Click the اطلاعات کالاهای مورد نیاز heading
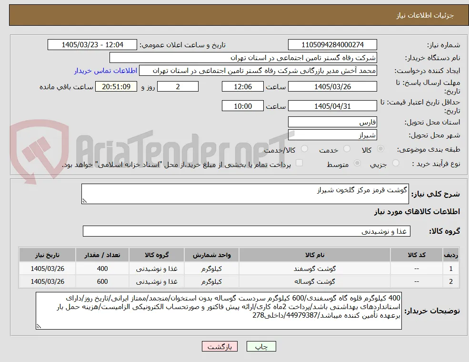469x362 pixels. tap(417, 212)
